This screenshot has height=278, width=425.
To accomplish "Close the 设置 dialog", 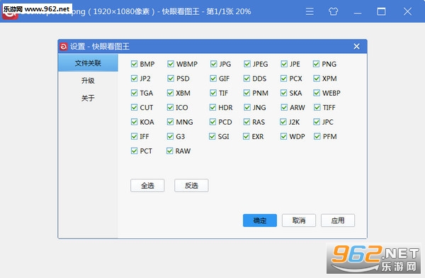I will coord(356,46).
